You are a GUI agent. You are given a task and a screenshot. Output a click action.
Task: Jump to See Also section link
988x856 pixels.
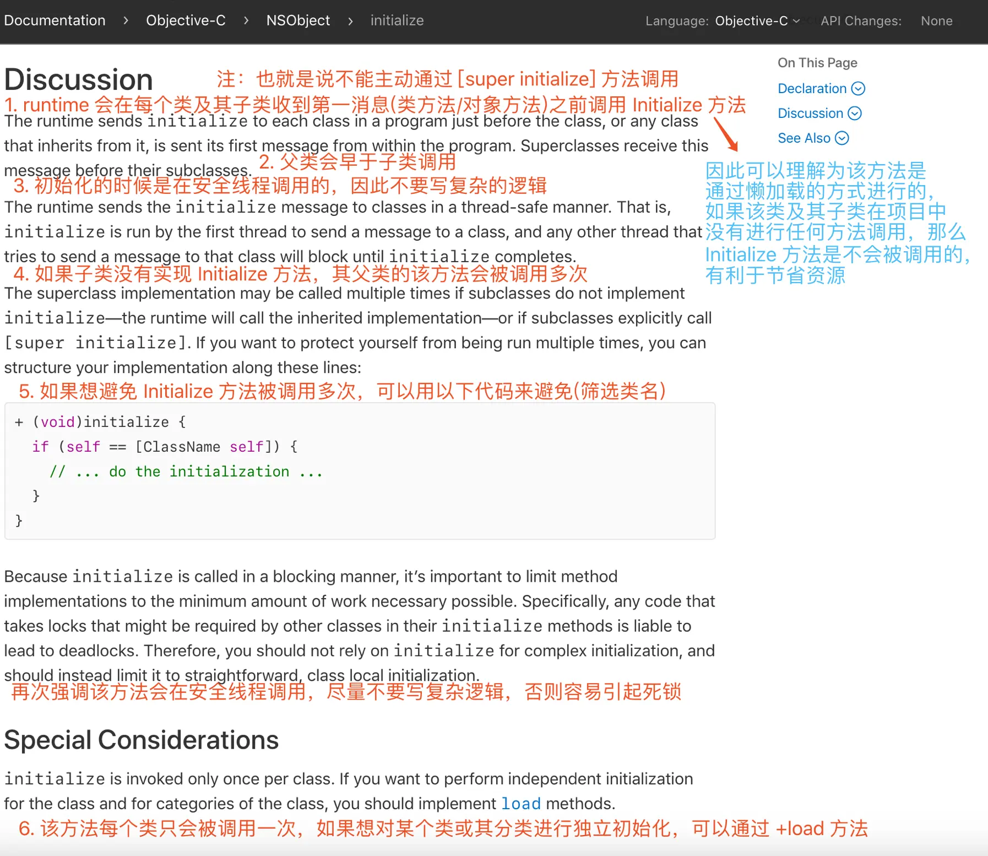coord(804,138)
